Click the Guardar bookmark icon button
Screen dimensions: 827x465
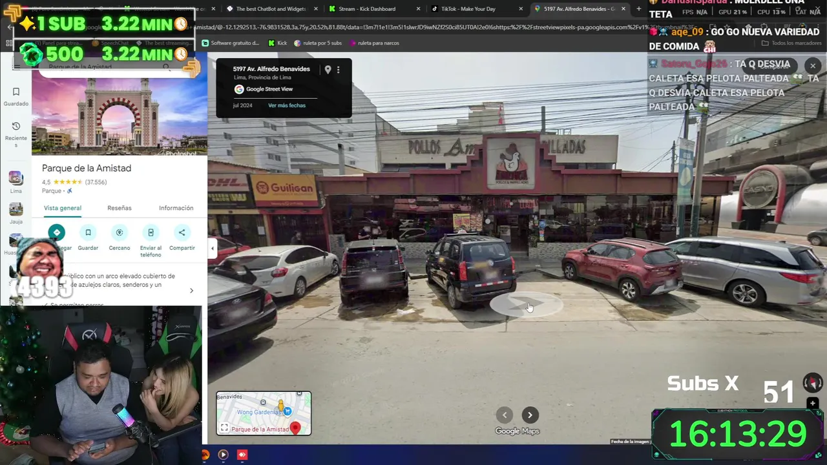(x=88, y=232)
